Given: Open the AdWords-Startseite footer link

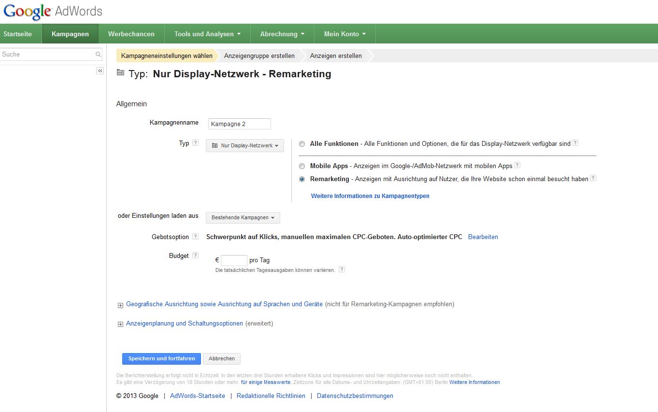Looking at the screenshot, I should coord(198,396).
